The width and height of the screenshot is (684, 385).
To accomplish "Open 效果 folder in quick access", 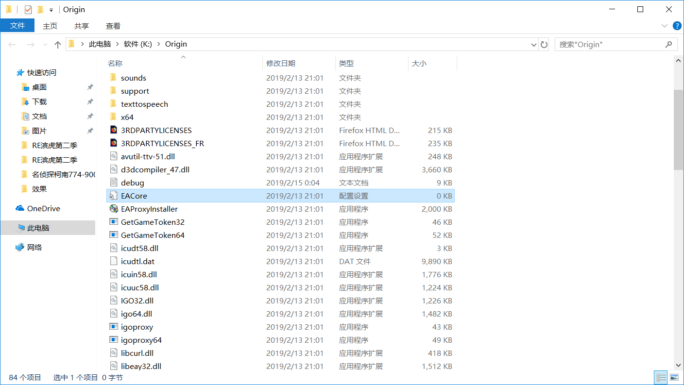I will (x=39, y=189).
